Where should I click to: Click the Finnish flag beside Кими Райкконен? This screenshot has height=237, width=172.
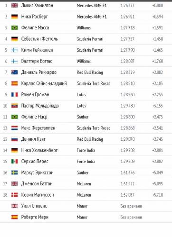tap(14, 50)
